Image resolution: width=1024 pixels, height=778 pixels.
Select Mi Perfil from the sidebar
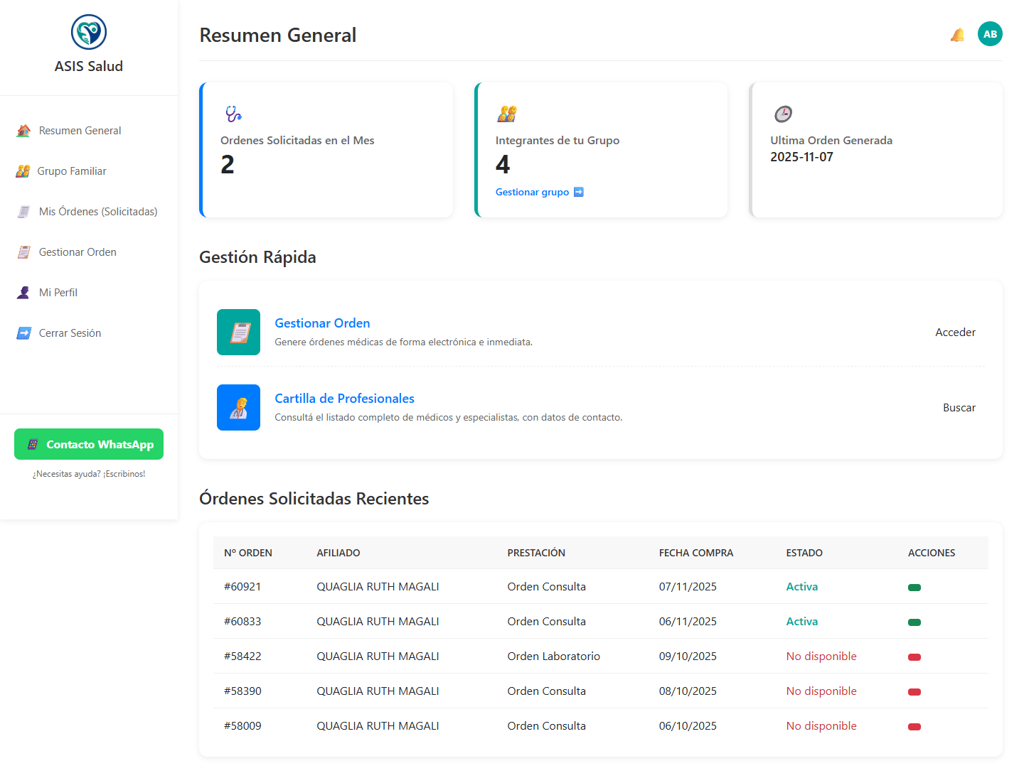58,293
